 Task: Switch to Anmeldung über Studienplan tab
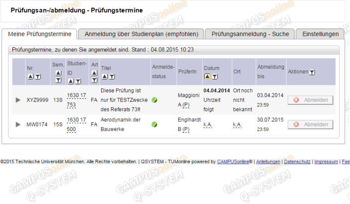click(141, 34)
